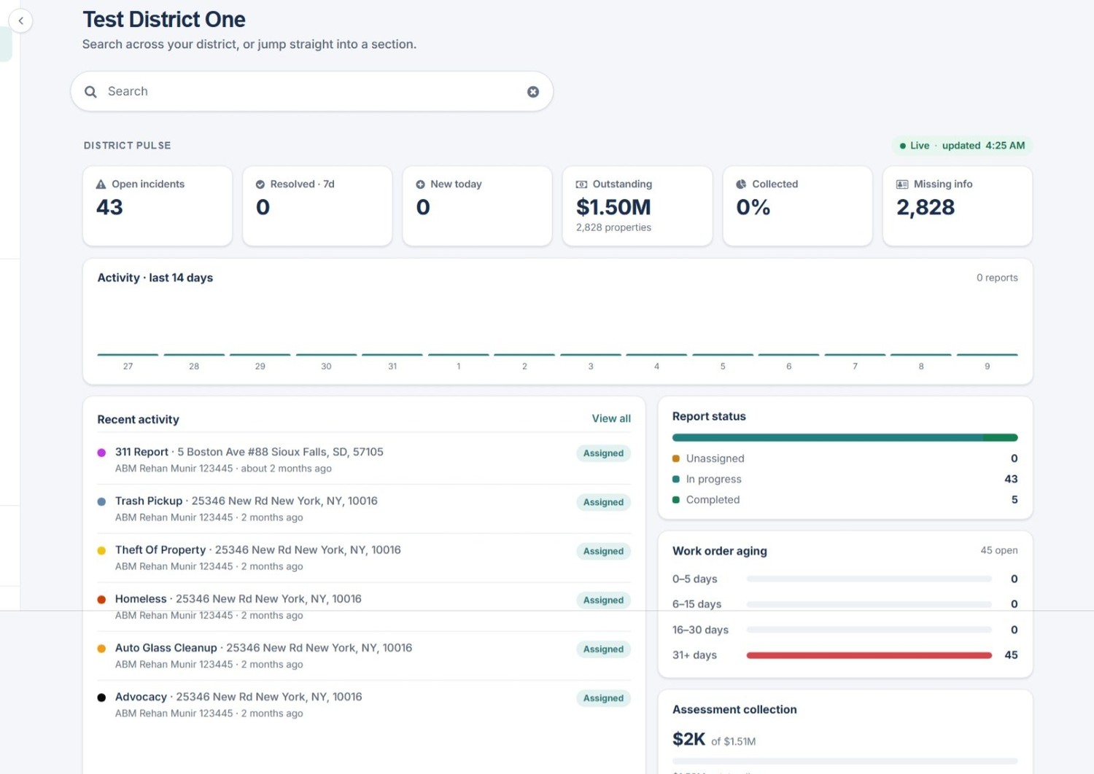
Task: Click the New today plus icon
Action: 420,184
